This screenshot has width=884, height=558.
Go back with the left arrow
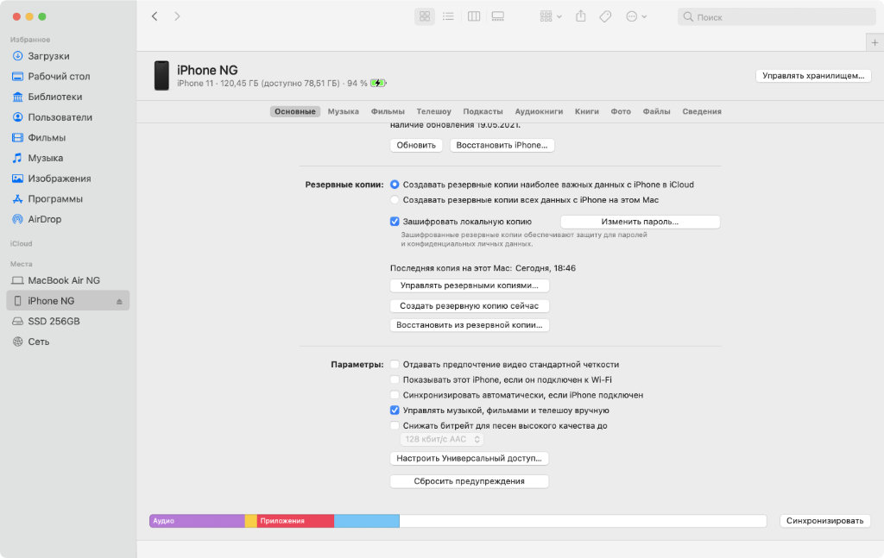155,16
